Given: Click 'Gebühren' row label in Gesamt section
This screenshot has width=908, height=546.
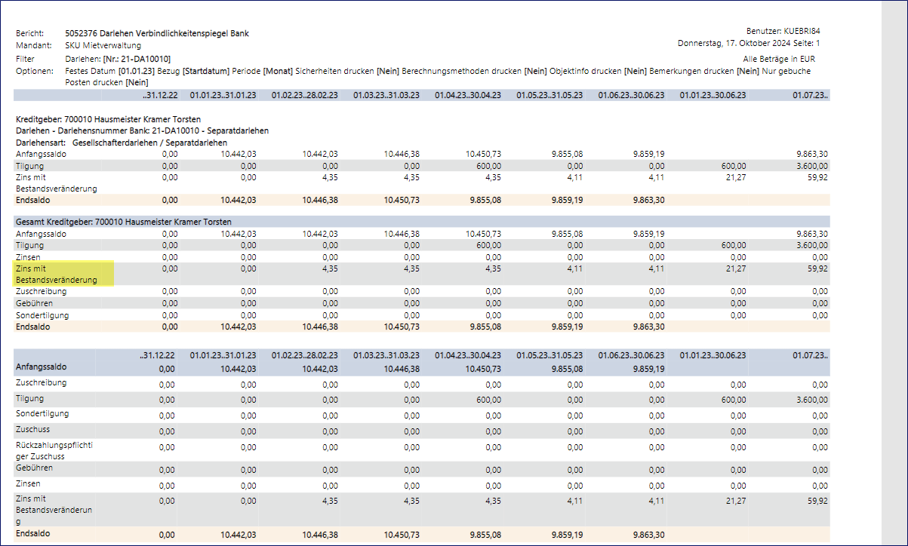Looking at the screenshot, I should pos(35,303).
